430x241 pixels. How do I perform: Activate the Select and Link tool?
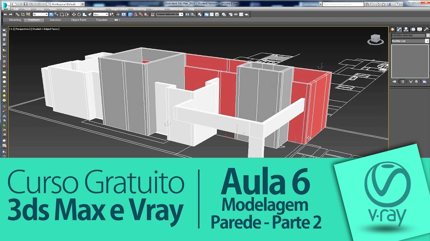click(x=17, y=14)
